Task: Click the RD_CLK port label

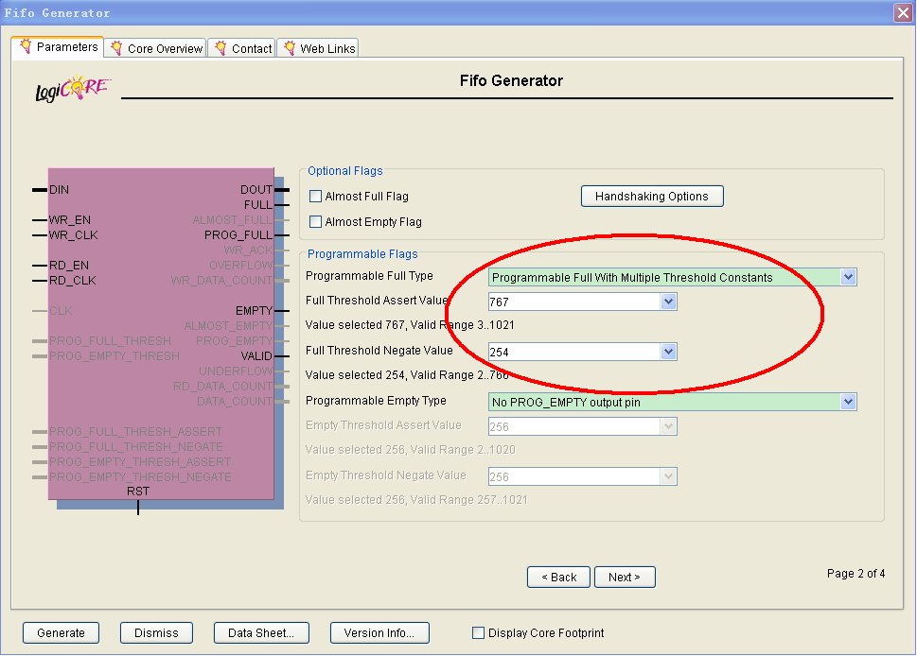Action: [x=73, y=281]
